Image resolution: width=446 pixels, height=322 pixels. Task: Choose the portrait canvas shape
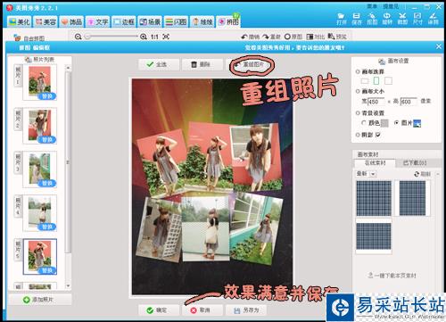pos(376,80)
